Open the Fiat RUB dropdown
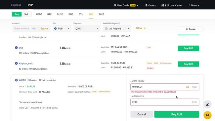215x121 pixels. pyautogui.click(x=62, y=29)
